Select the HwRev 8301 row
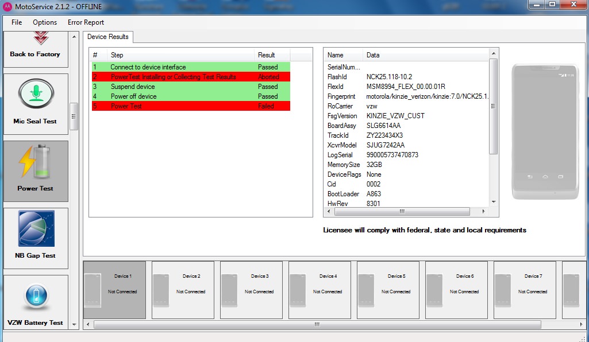589x342 pixels. click(x=407, y=203)
